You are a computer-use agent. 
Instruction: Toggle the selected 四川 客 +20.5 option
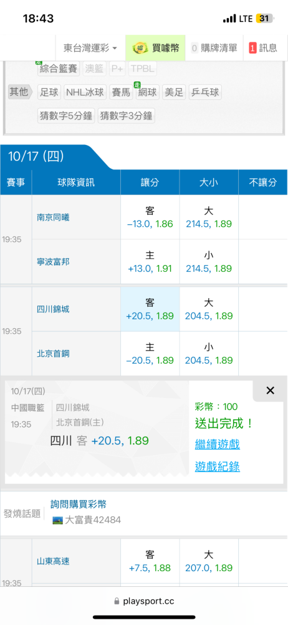150,309
